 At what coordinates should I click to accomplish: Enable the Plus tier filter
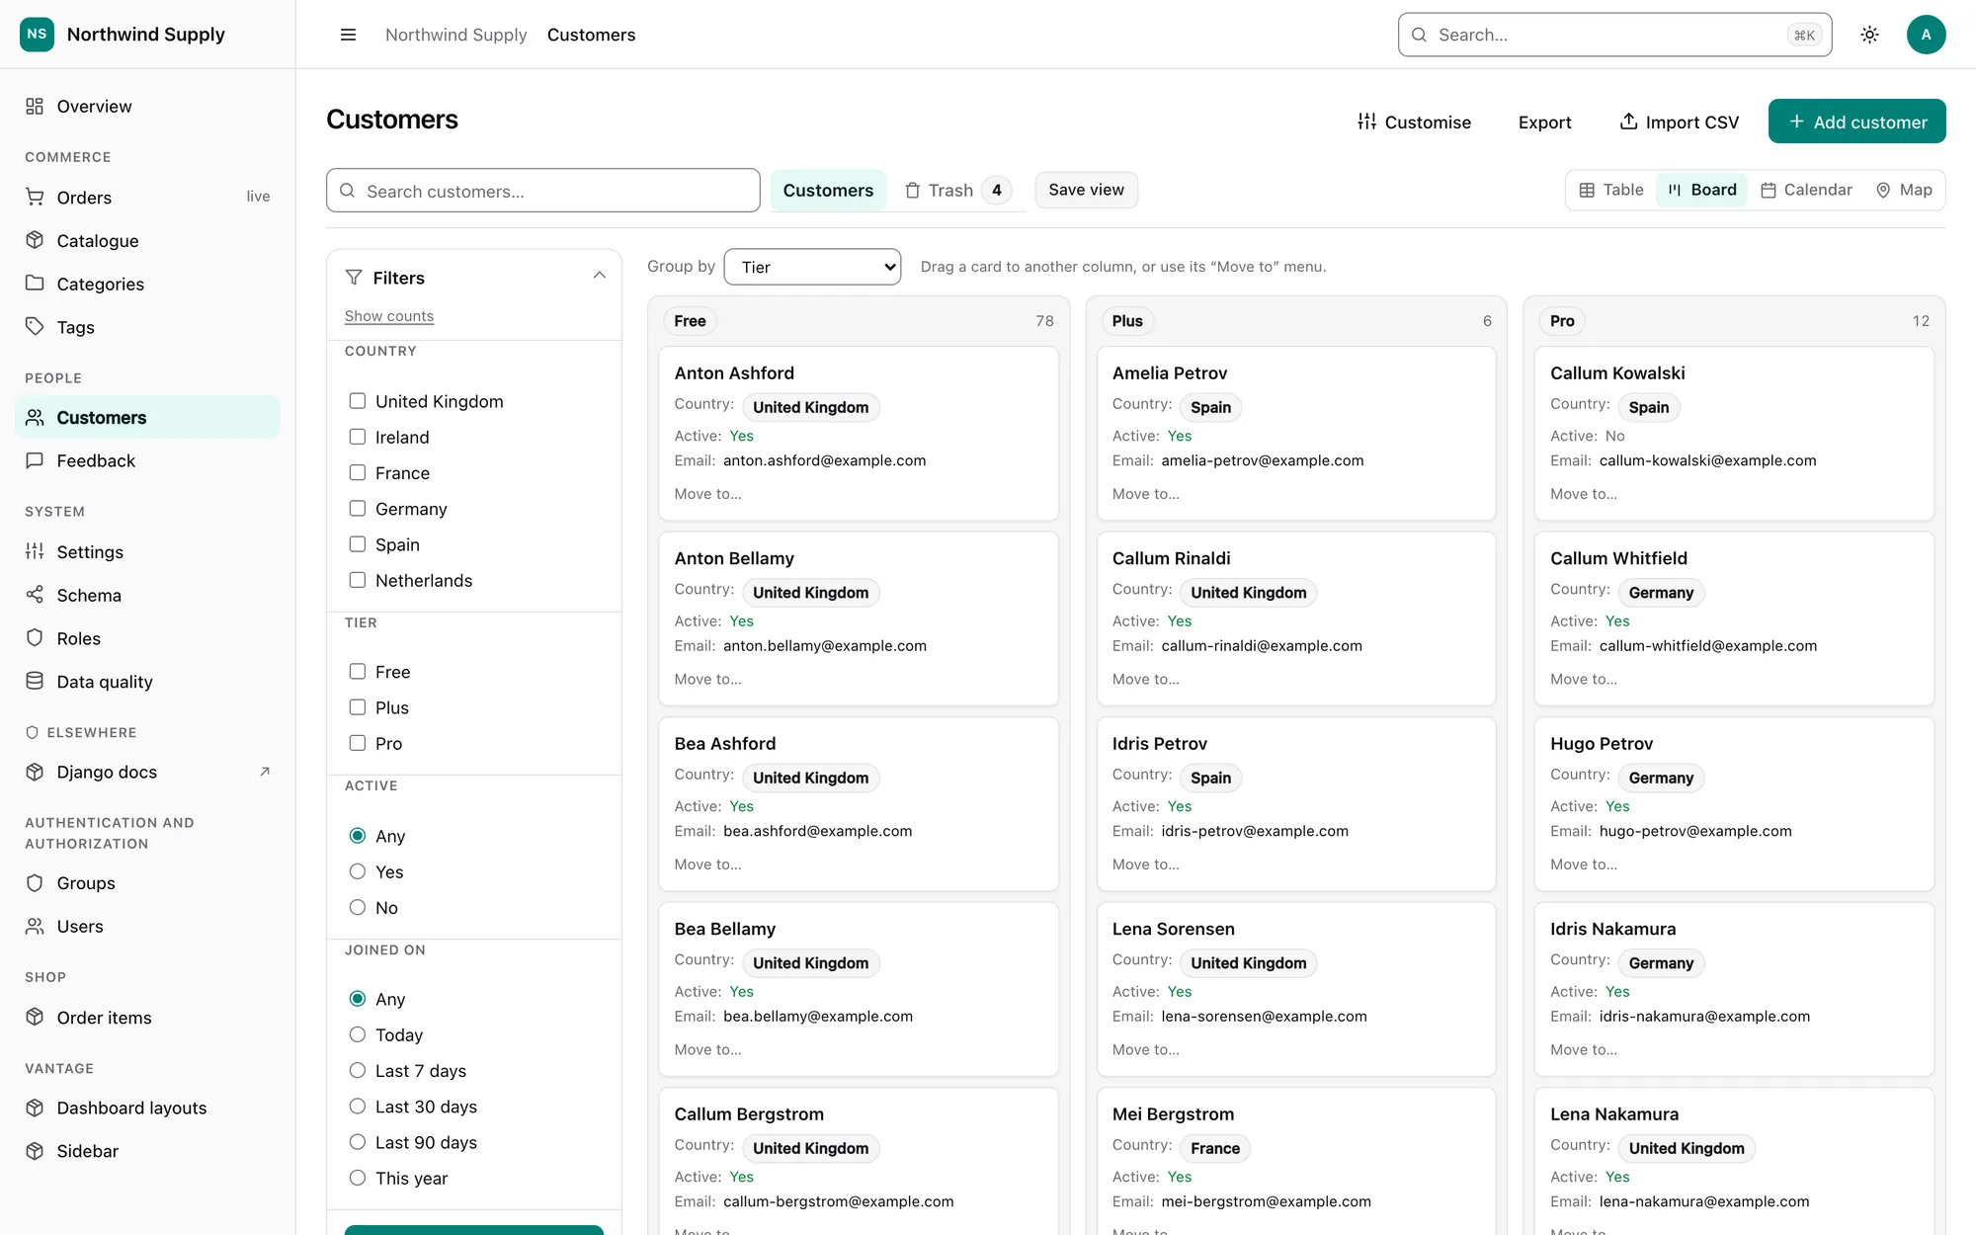[358, 707]
